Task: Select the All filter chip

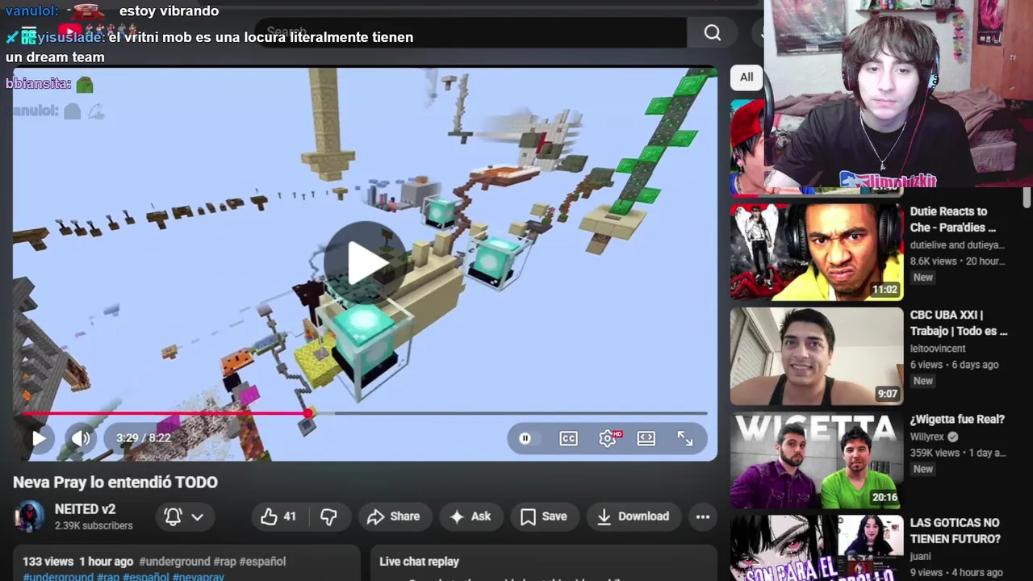Action: point(747,77)
